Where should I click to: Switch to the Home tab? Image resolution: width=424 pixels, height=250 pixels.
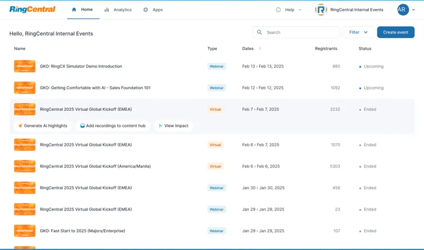click(x=82, y=10)
